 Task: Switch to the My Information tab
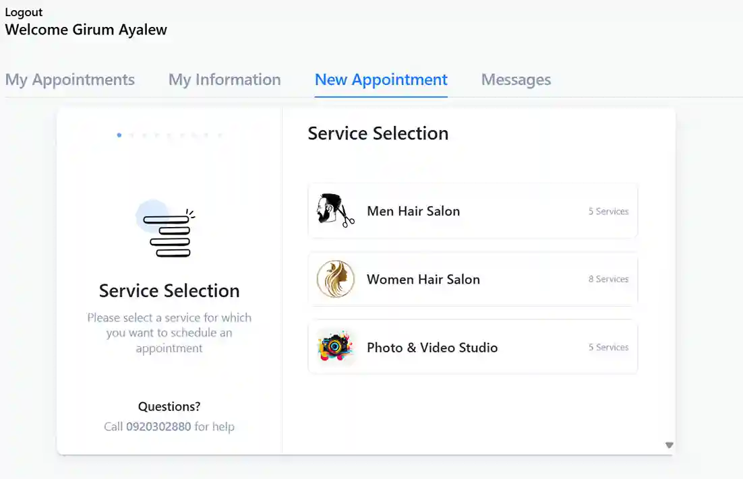[x=225, y=79]
